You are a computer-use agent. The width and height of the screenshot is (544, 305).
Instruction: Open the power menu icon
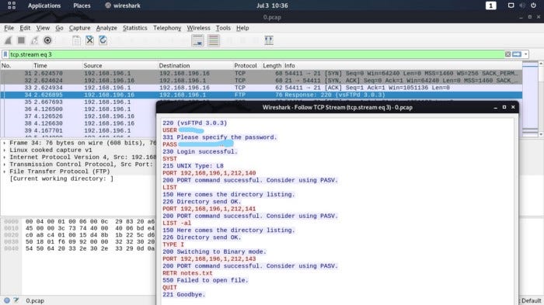pyautogui.click(x=533, y=5)
